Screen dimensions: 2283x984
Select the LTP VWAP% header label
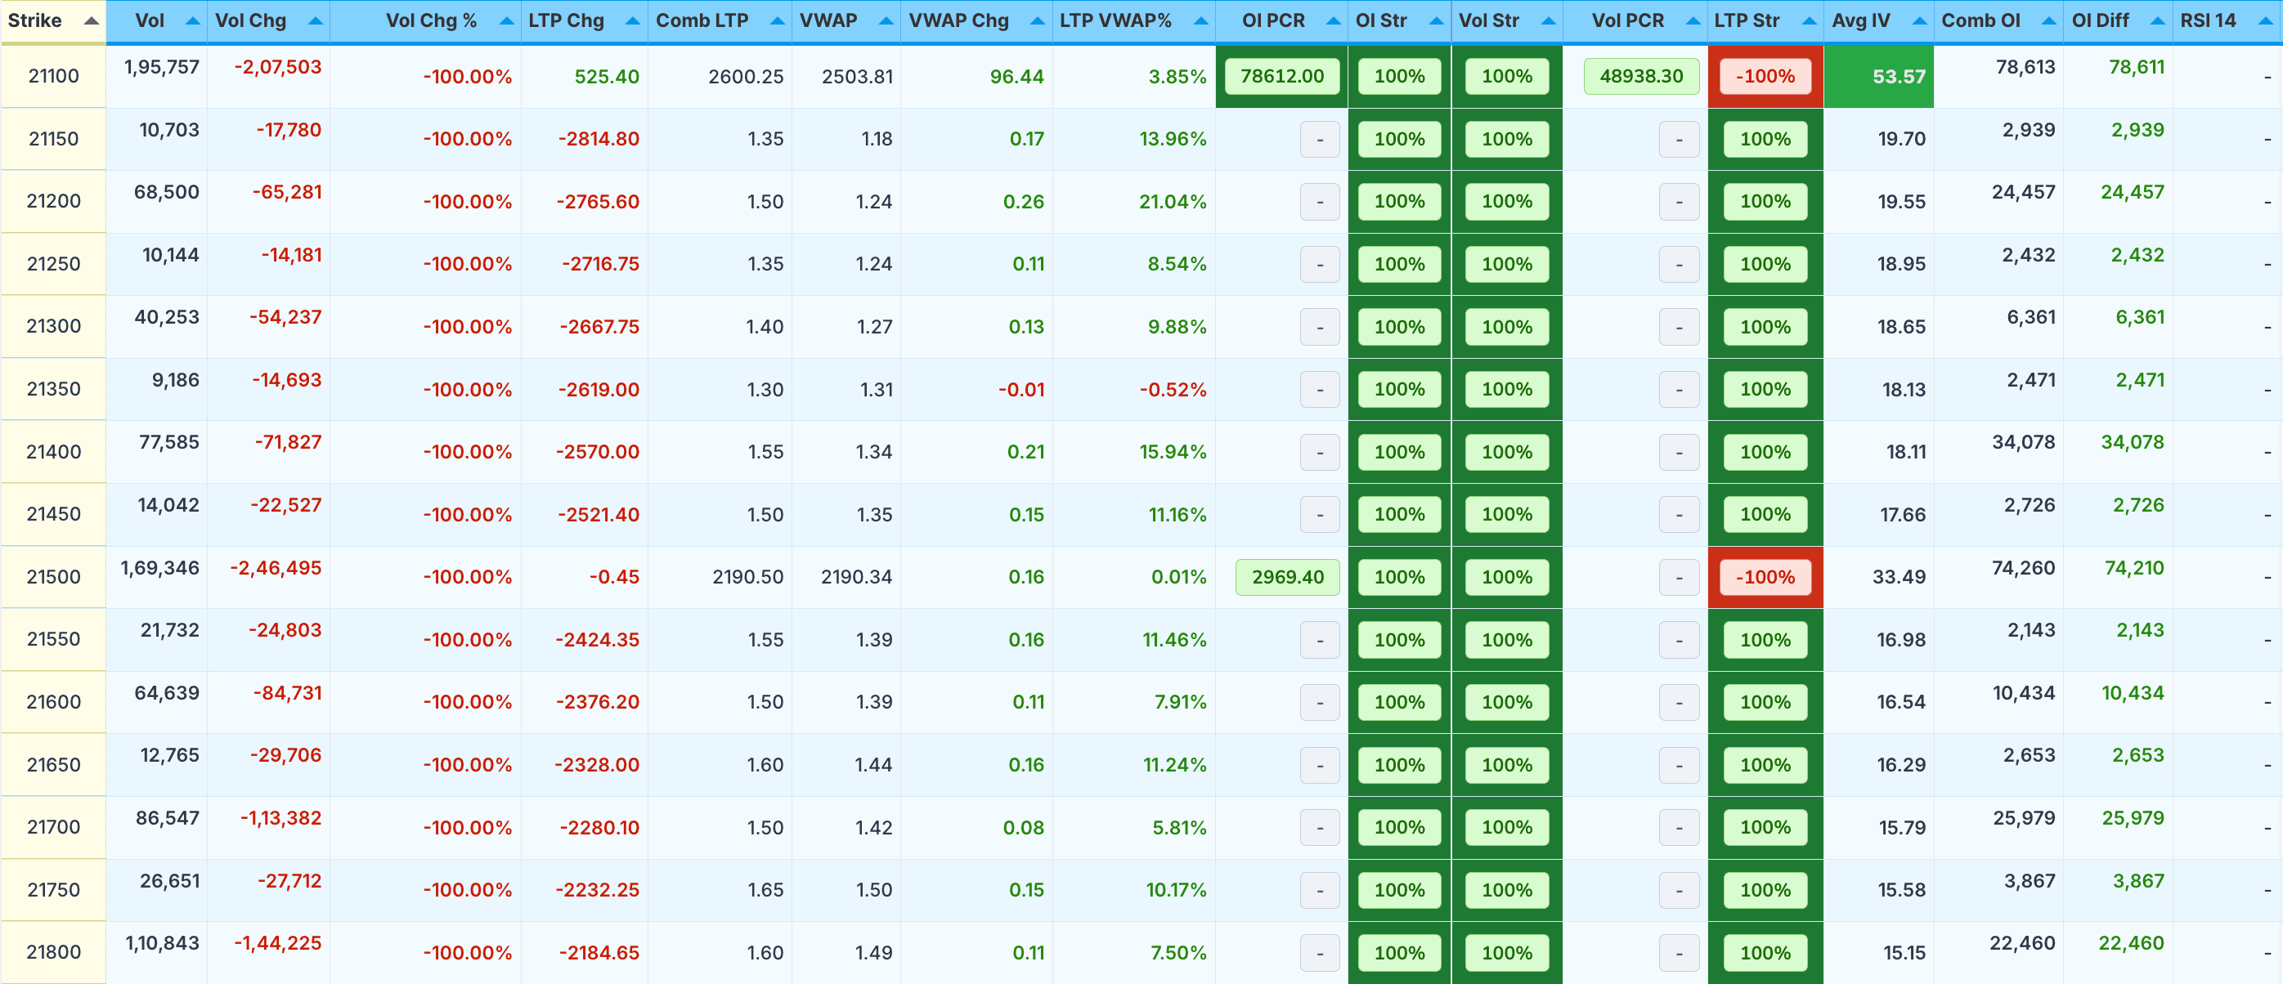1115,20
